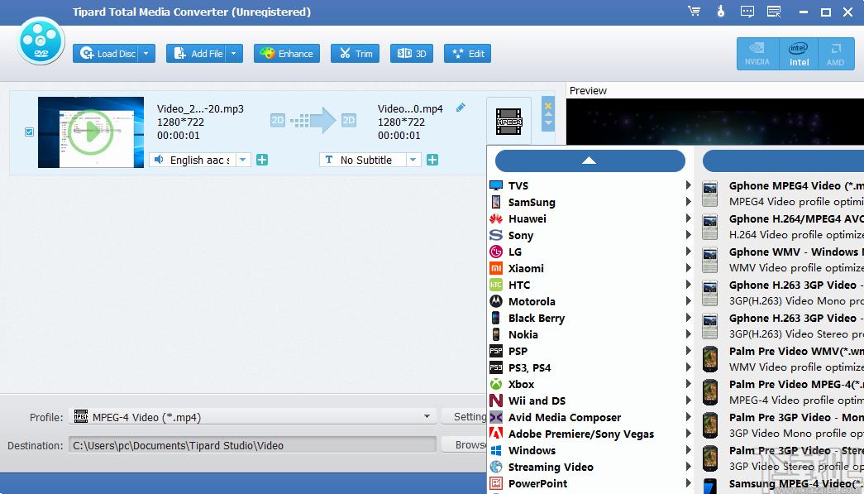Click the Wii and DS icon
The height and width of the screenshot is (494, 864).
tap(496, 400)
